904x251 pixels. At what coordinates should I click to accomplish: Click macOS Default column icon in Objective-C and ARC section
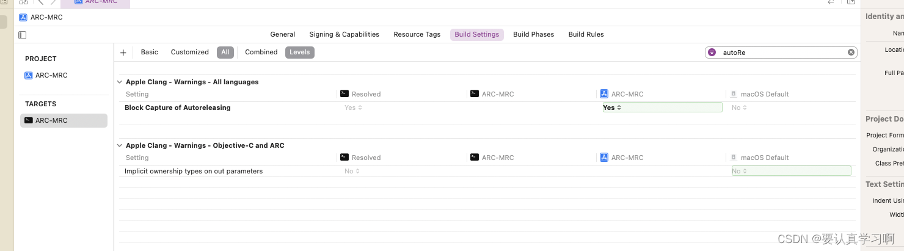734,158
